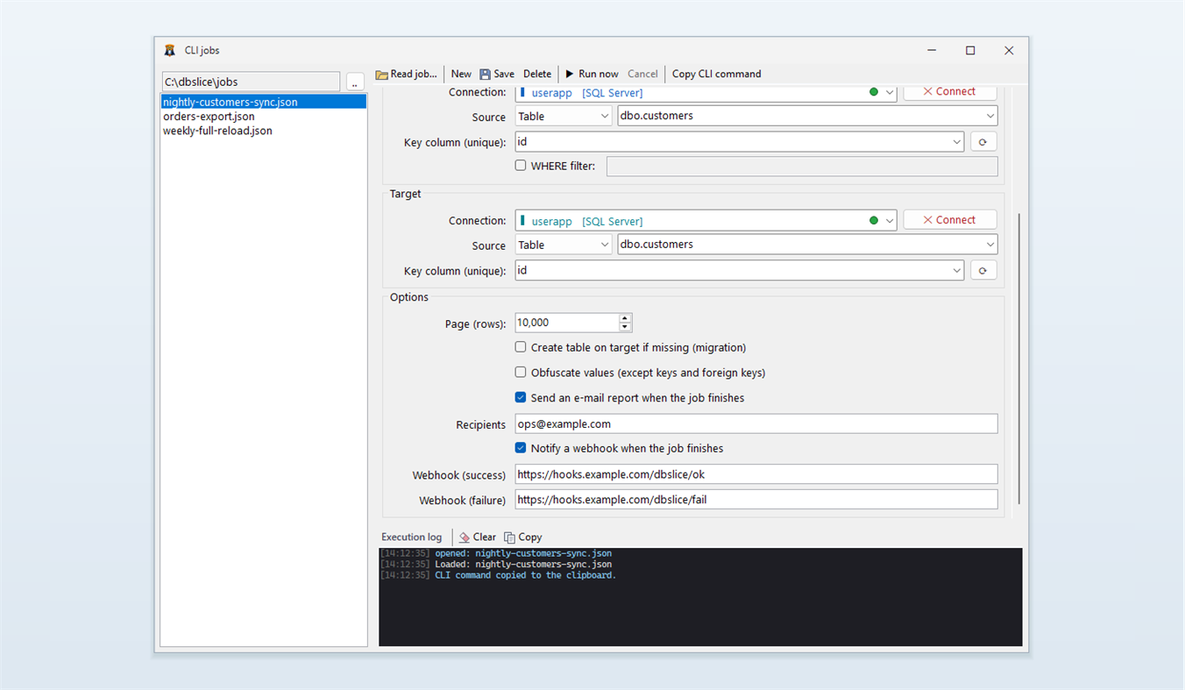Run the job now
Image resolution: width=1185 pixels, height=690 pixels.
[x=592, y=74]
